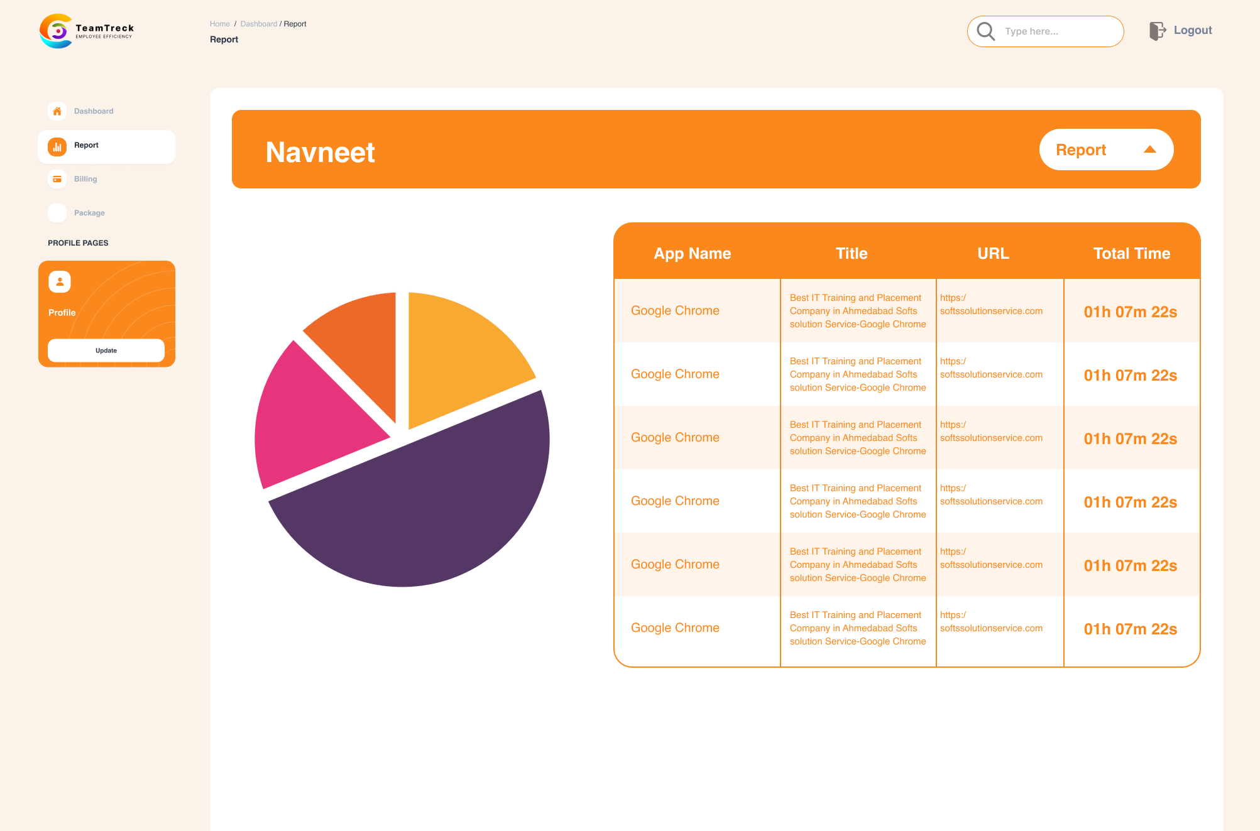1260x831 pixels.
Task: Follow the Dashboard breadcrumb link
Action: (258, 24)
